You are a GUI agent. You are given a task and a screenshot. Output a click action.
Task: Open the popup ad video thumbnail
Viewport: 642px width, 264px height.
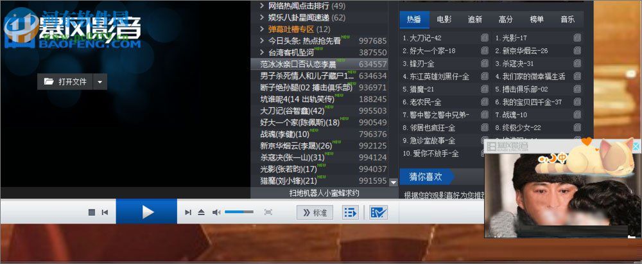pyautogui.click(x=562, y=195)
